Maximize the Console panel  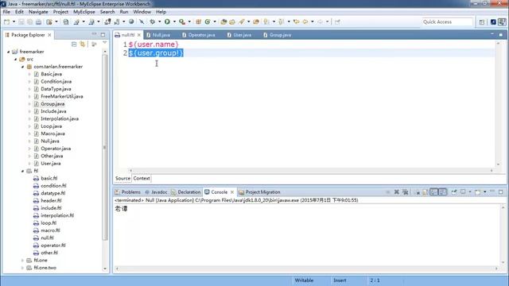500,192
